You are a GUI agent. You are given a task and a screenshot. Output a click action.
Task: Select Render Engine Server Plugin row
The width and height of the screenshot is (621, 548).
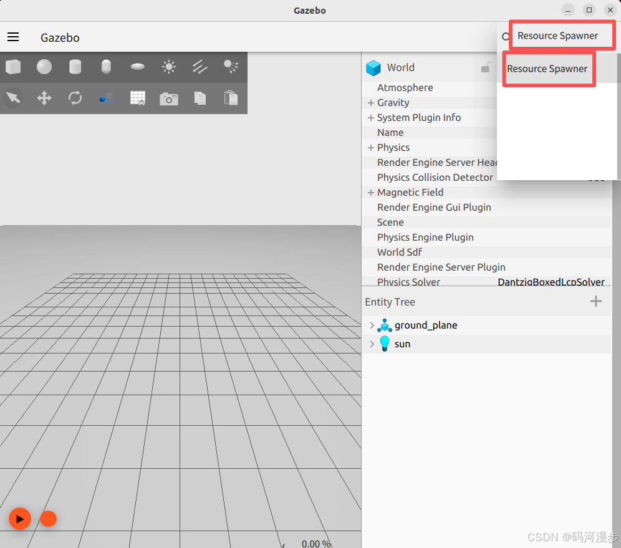[486, 267]
